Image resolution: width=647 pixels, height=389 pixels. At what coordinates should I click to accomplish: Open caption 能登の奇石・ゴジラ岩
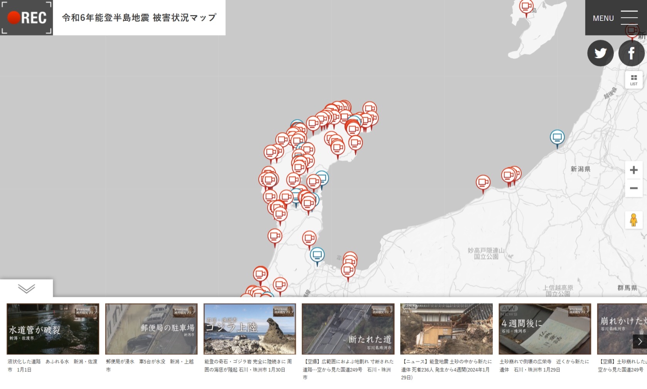tap(249, 365)
